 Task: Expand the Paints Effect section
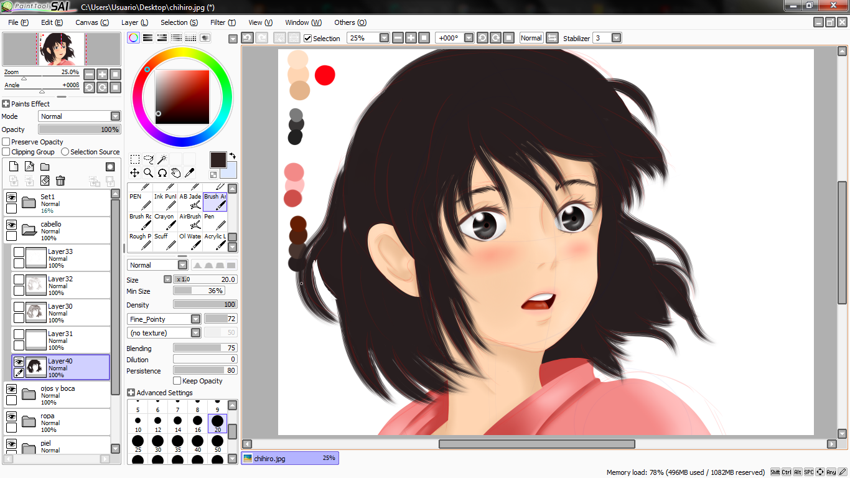(6, 104)
